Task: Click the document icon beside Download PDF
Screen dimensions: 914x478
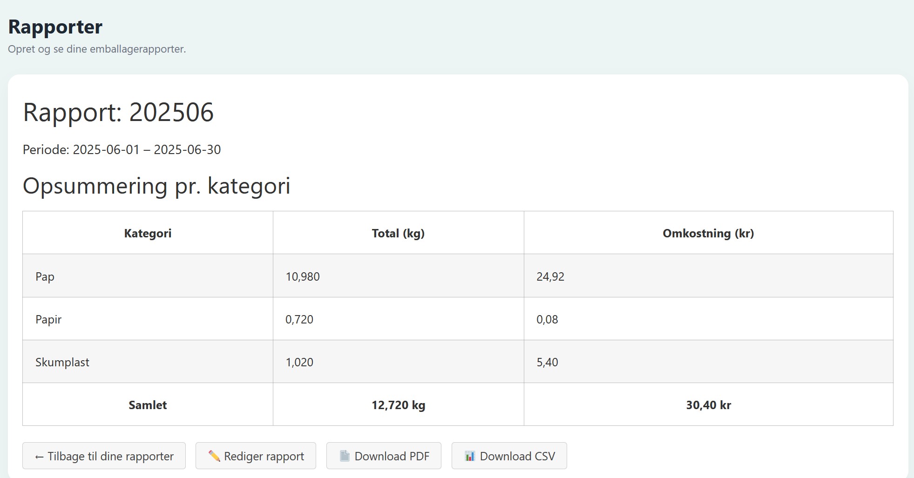Action: click(x=345, y=456)
